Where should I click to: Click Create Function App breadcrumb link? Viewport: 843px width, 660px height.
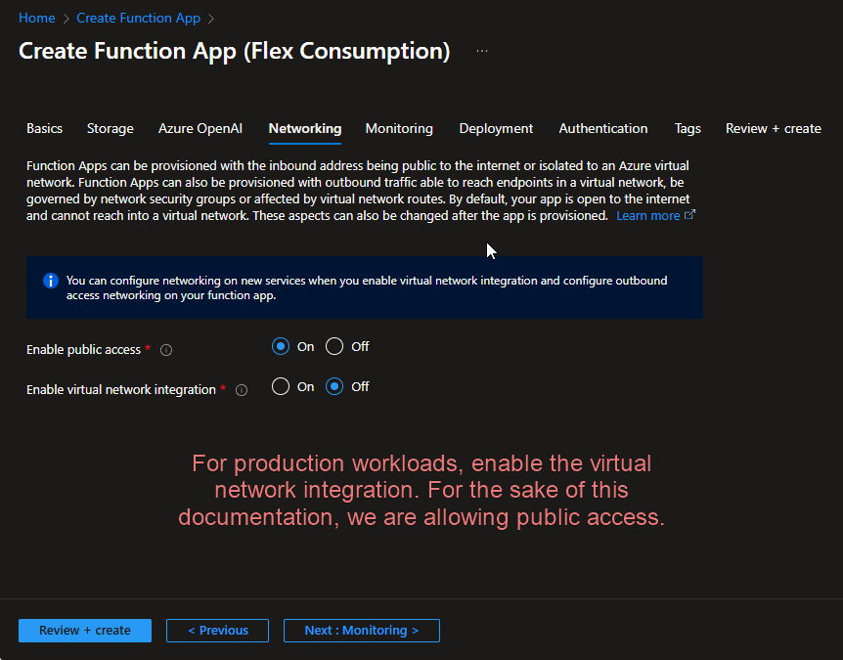[x=138, y=18]
